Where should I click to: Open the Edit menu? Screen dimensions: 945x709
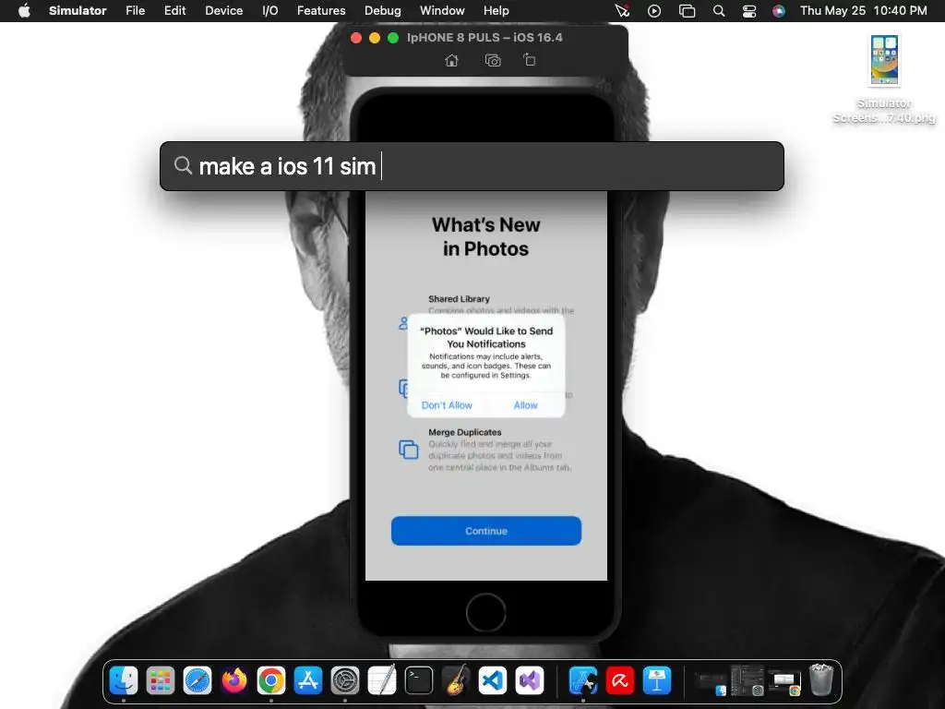[x=174, y=11]
